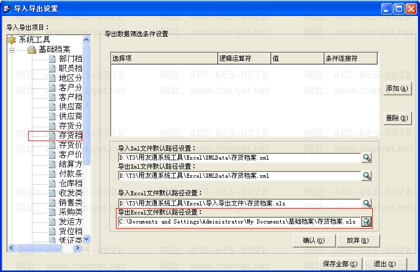
Task: Click horizontal scrollbar right arrow
Action: tap(78, 248)
